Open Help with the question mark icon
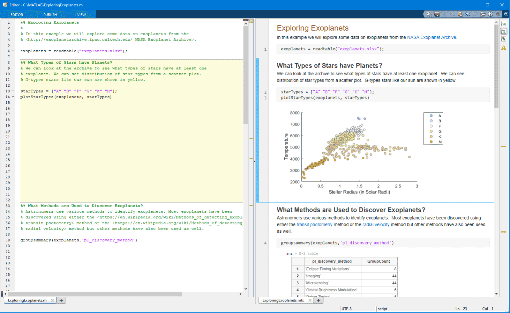The image size is (510, 313). pyautogui.click(x=491, y=14)
